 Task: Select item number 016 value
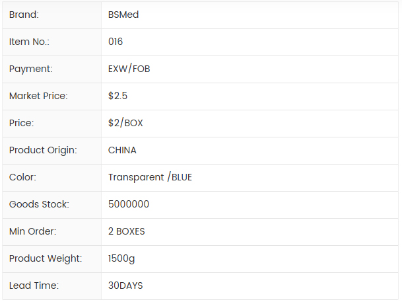(x=116, y=42)
